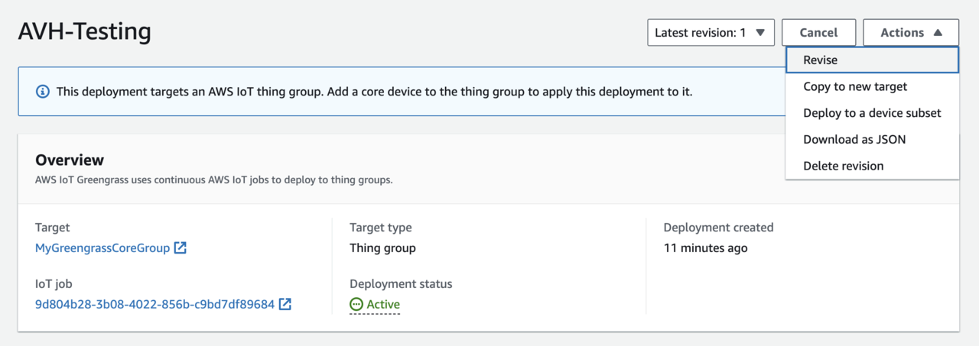
Task: Select Delete revision menu entry
Action: coord(872,166)
